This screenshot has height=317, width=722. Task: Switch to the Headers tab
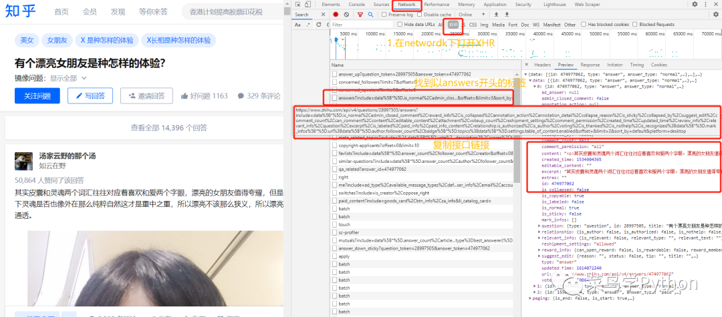542,65
